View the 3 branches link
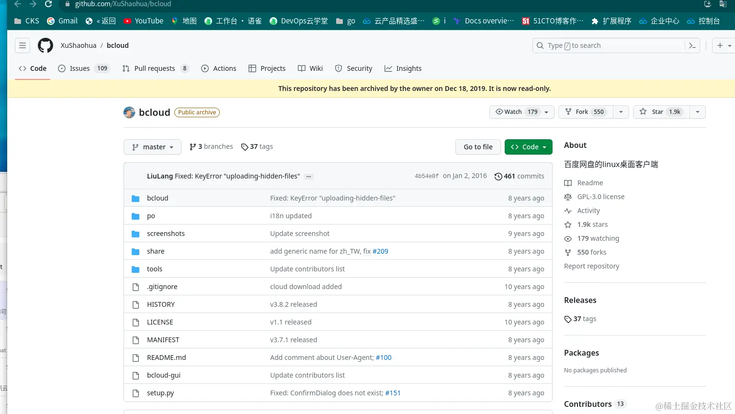This screenshot has height=414, width=735. click(x=211, y=146)
